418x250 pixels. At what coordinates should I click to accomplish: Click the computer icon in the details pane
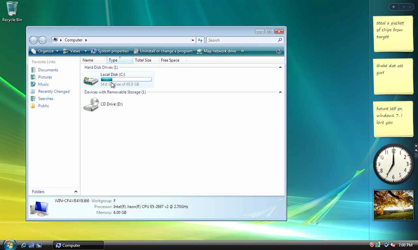click(x=39, y=208)
